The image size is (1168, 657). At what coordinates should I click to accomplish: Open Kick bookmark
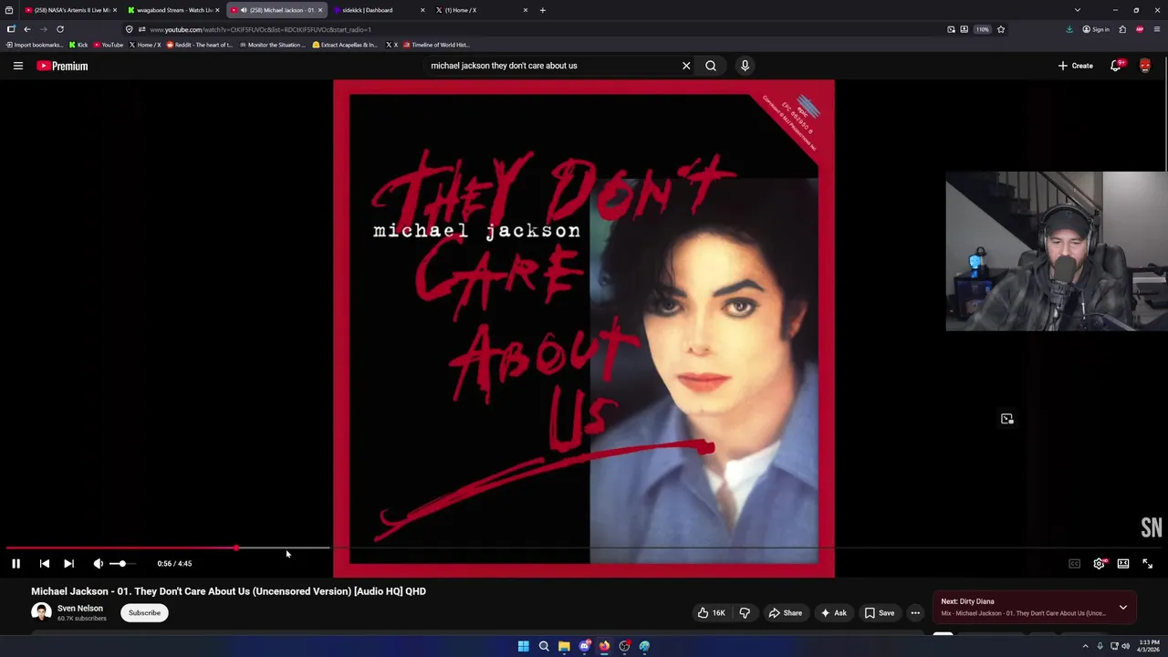78,45
